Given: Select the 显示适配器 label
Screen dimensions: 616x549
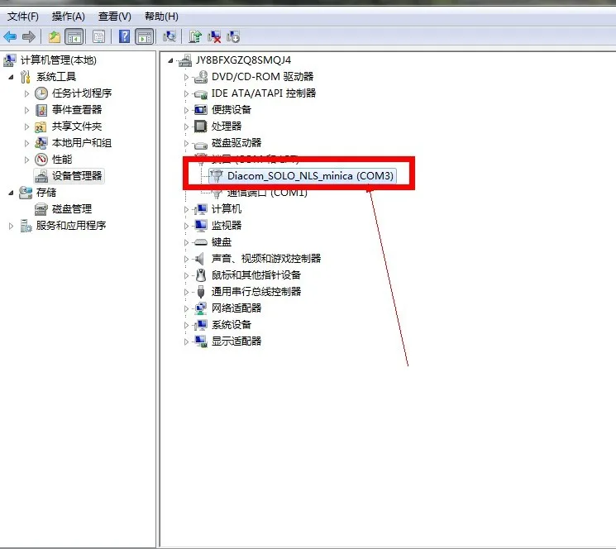Looking at the screenshot, I should (236, 341).
